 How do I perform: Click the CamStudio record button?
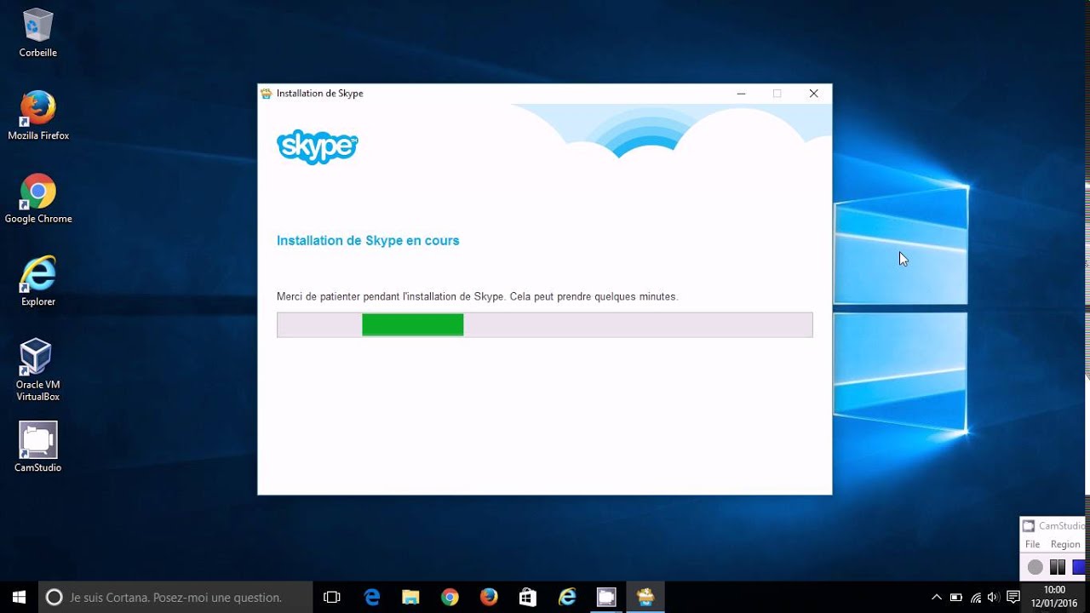point(1035,567)
